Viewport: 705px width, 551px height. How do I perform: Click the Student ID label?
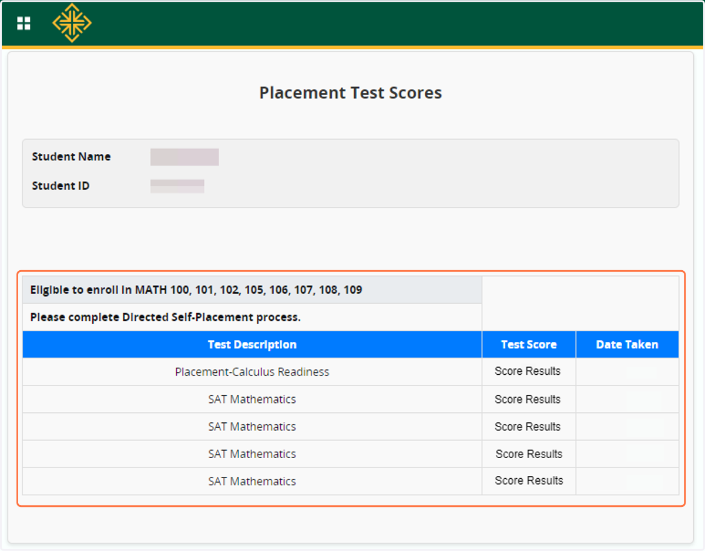coord(61,186)
